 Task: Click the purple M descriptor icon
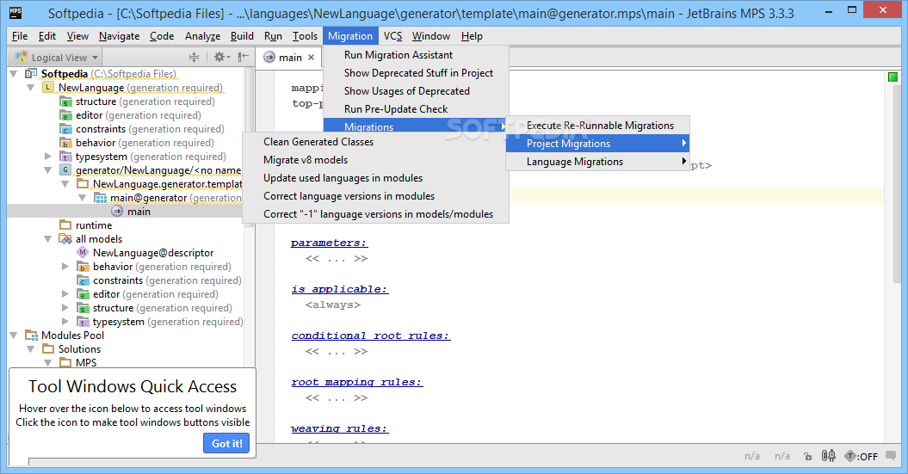(x=83, y=252)
